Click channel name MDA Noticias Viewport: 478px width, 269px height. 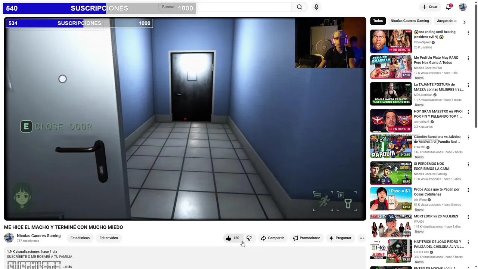pos(423,95)
